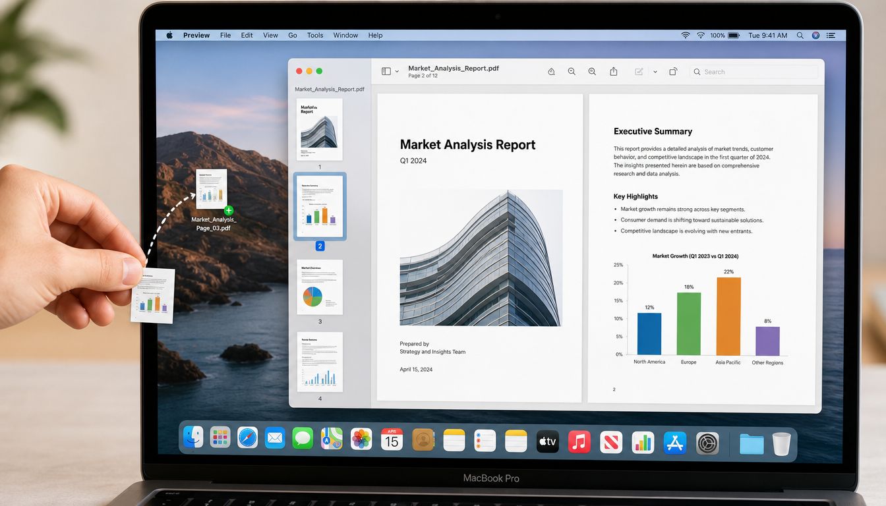Open the Help menu
The width and height of the screenshot is (886, 506).
click(375, 36)
